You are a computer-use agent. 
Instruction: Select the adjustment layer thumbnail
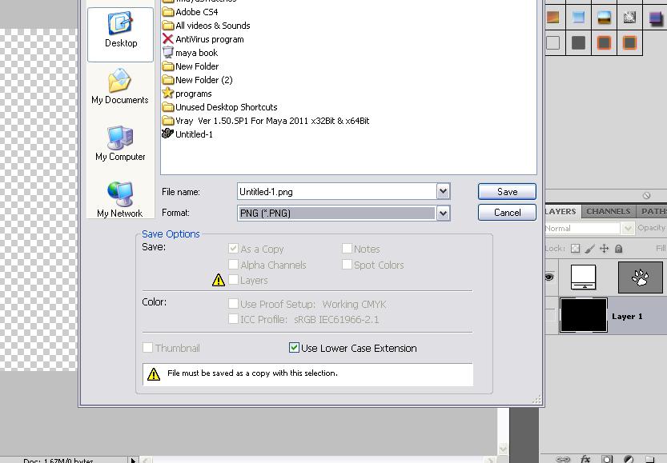coord(583,277)
